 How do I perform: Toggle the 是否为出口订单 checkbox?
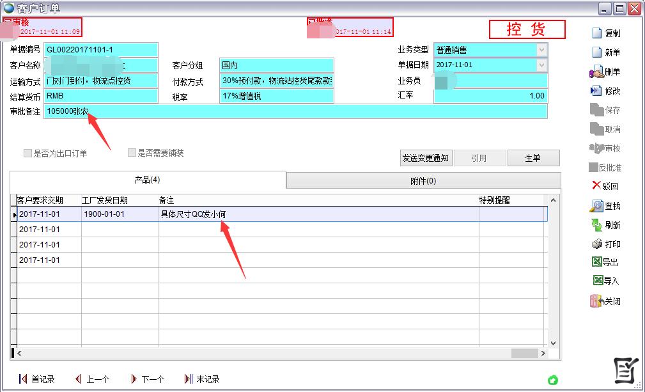tap(27, 153)
